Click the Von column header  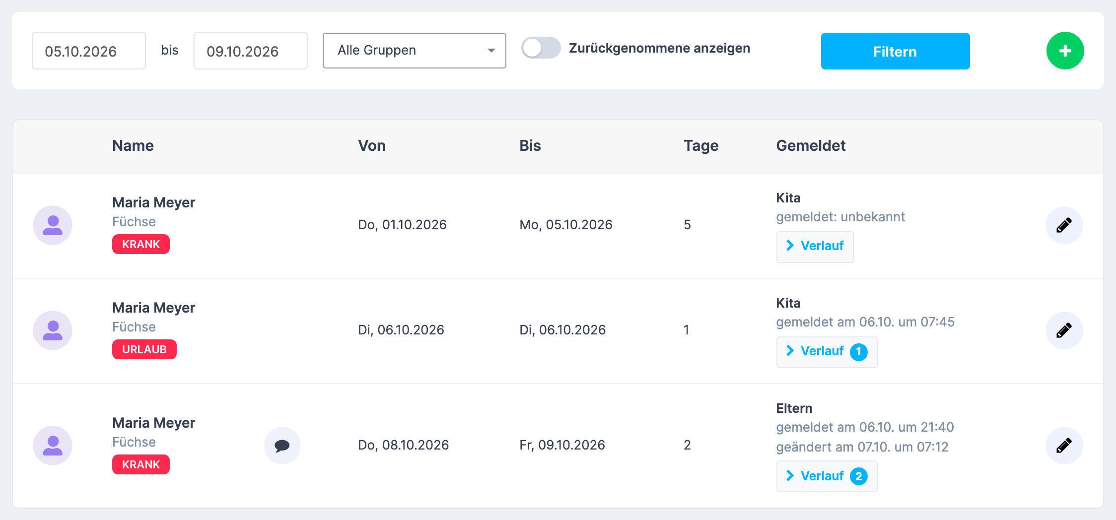tap(372, 146)
